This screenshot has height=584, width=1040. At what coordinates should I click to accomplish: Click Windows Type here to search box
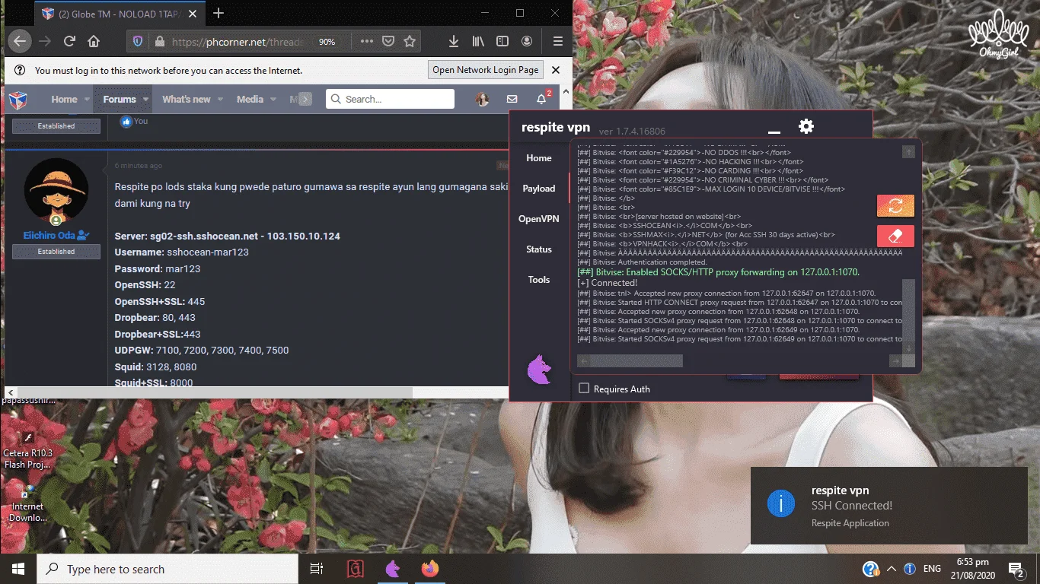point(167,569)
